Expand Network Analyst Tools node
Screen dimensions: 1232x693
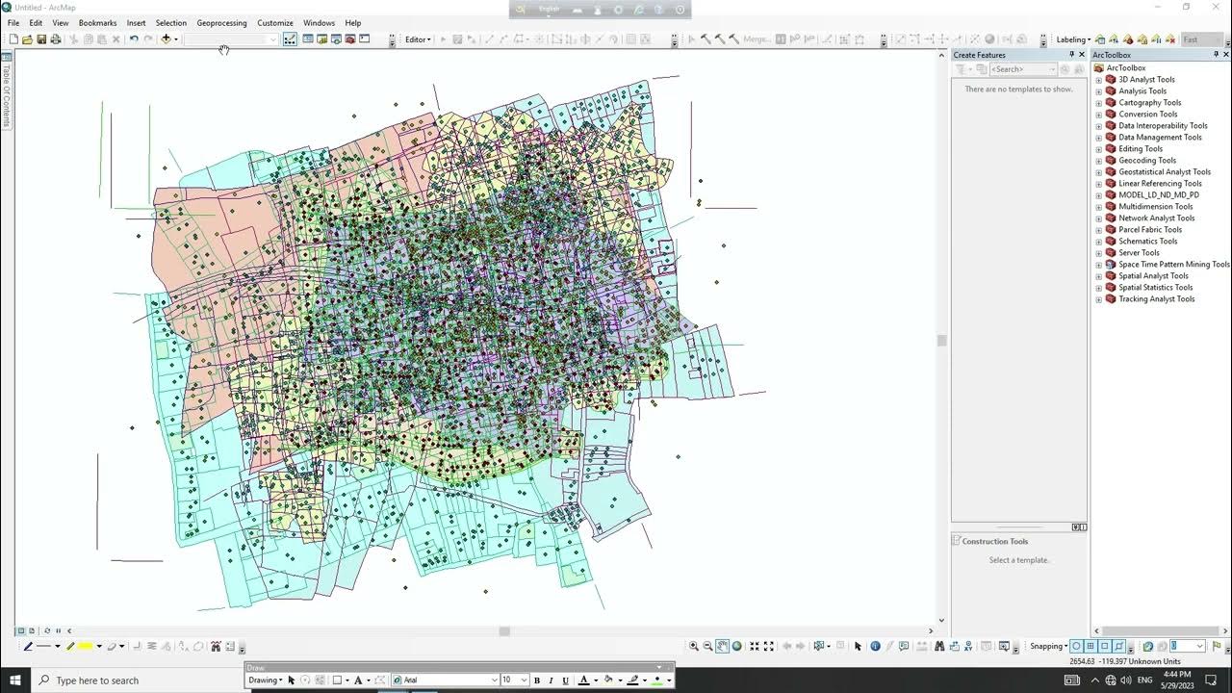pos(1099,218)
